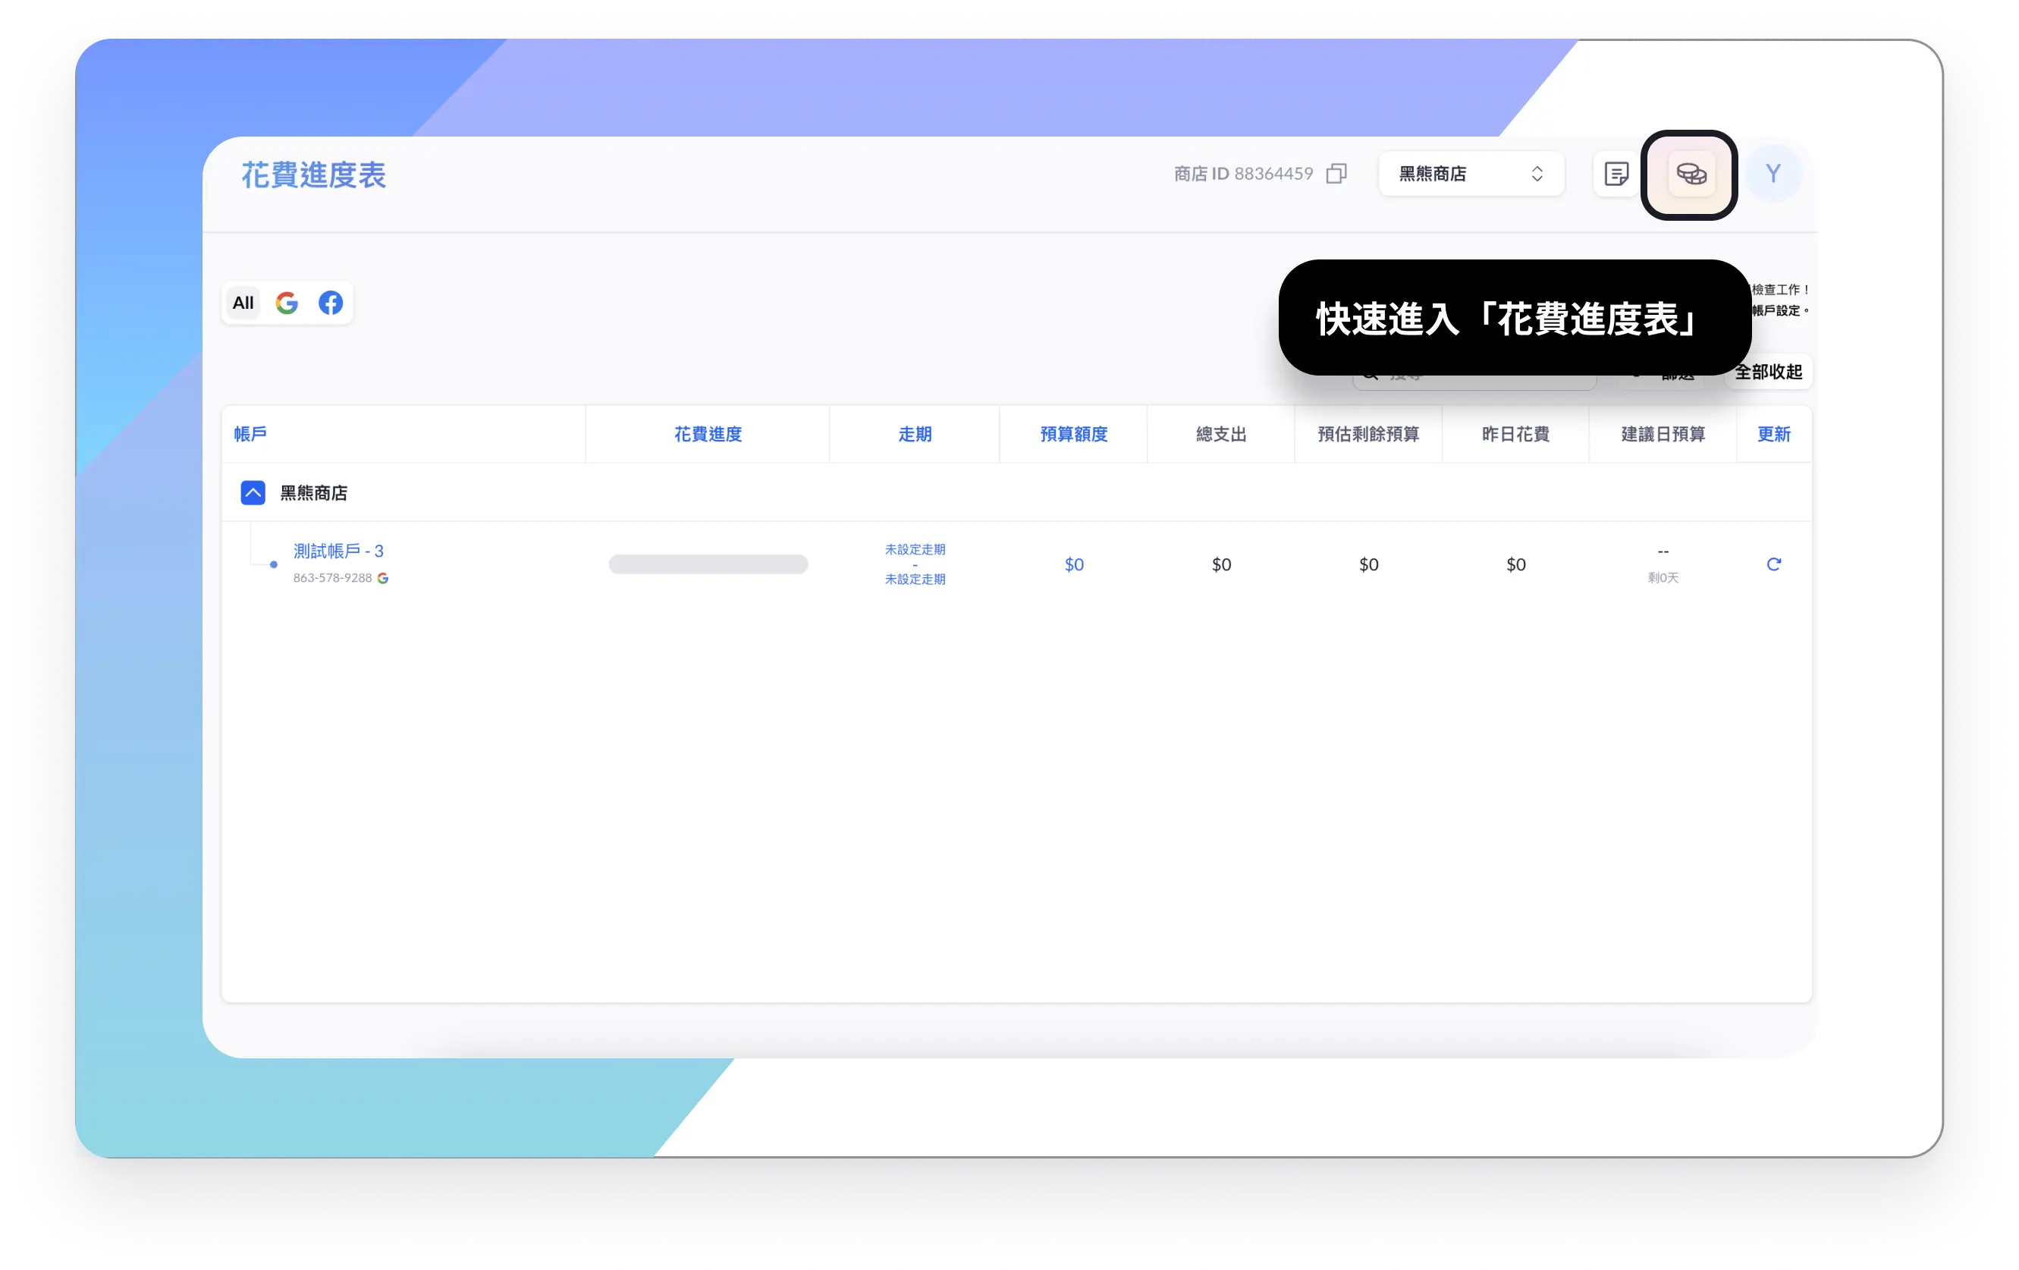This screenshot has height=1270, width=2019.
Task: Collapse the 黑熊商店 group row
Action: click(253, 493)
